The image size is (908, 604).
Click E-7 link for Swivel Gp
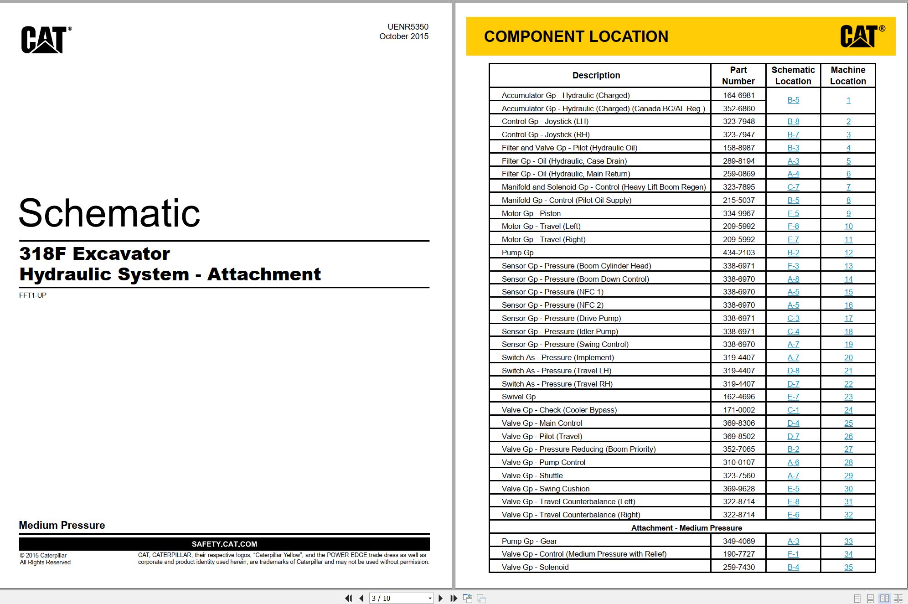(x=793, y=397)
